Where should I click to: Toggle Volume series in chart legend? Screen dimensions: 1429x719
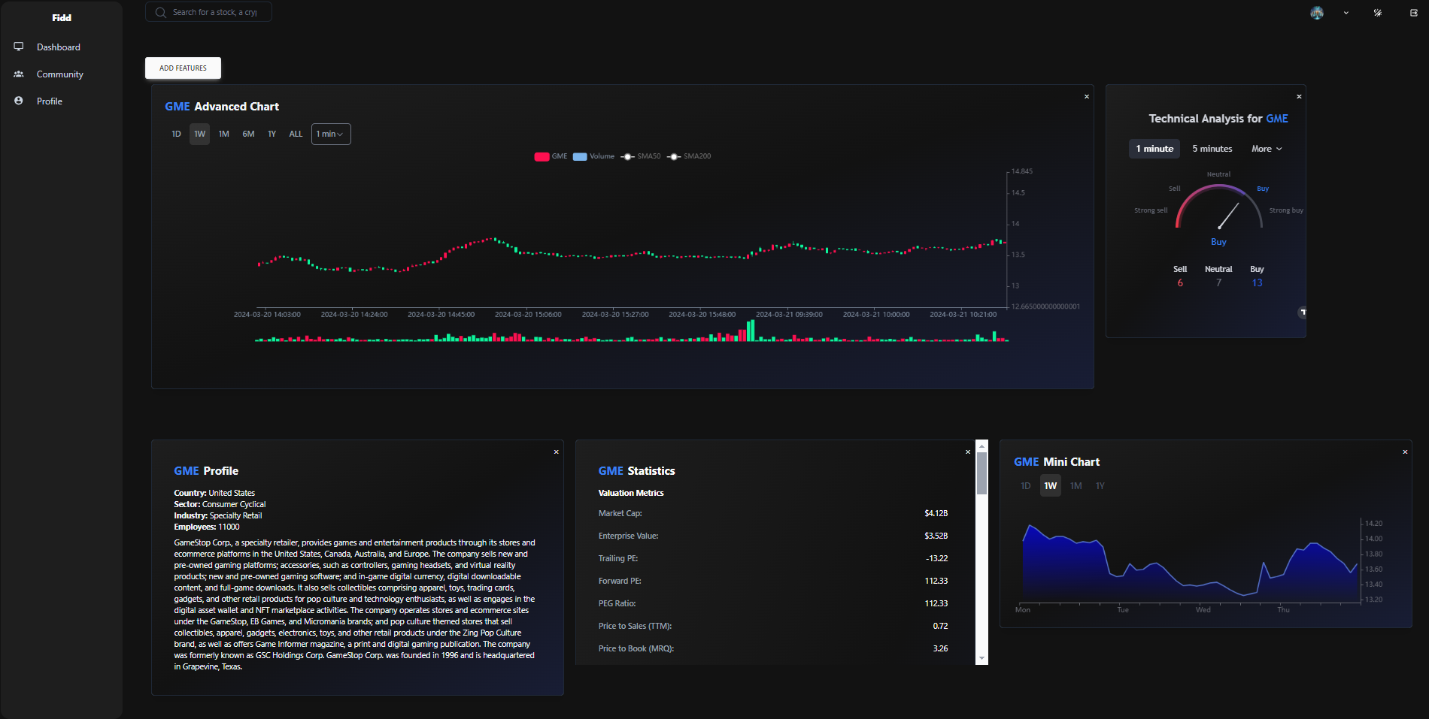click(x=593, y=156)
